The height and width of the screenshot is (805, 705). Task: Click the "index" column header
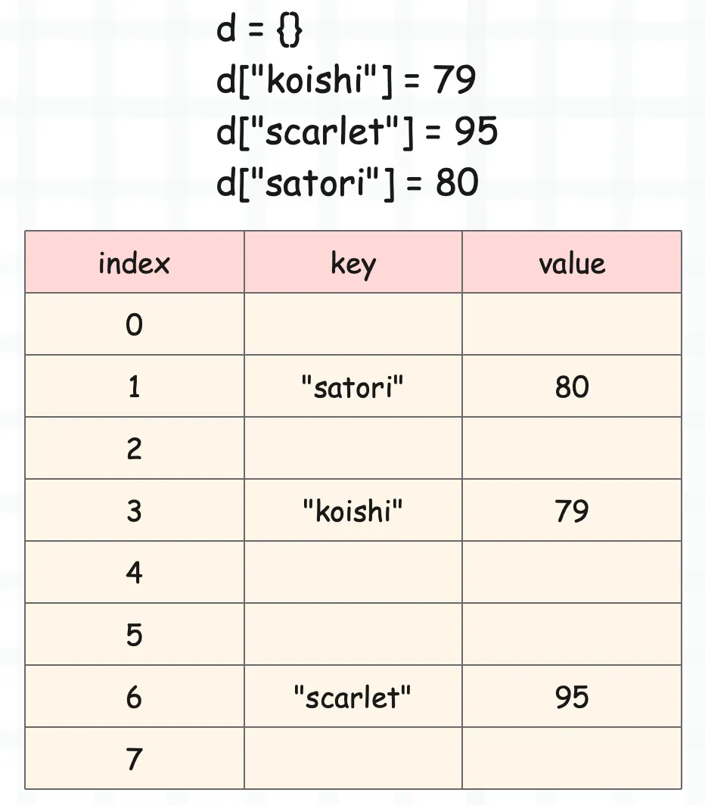(x=135, y=263)
